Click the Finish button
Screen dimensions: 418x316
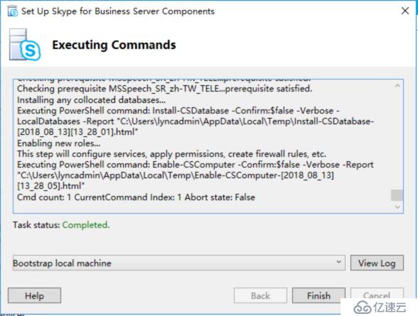coord(318,295)
